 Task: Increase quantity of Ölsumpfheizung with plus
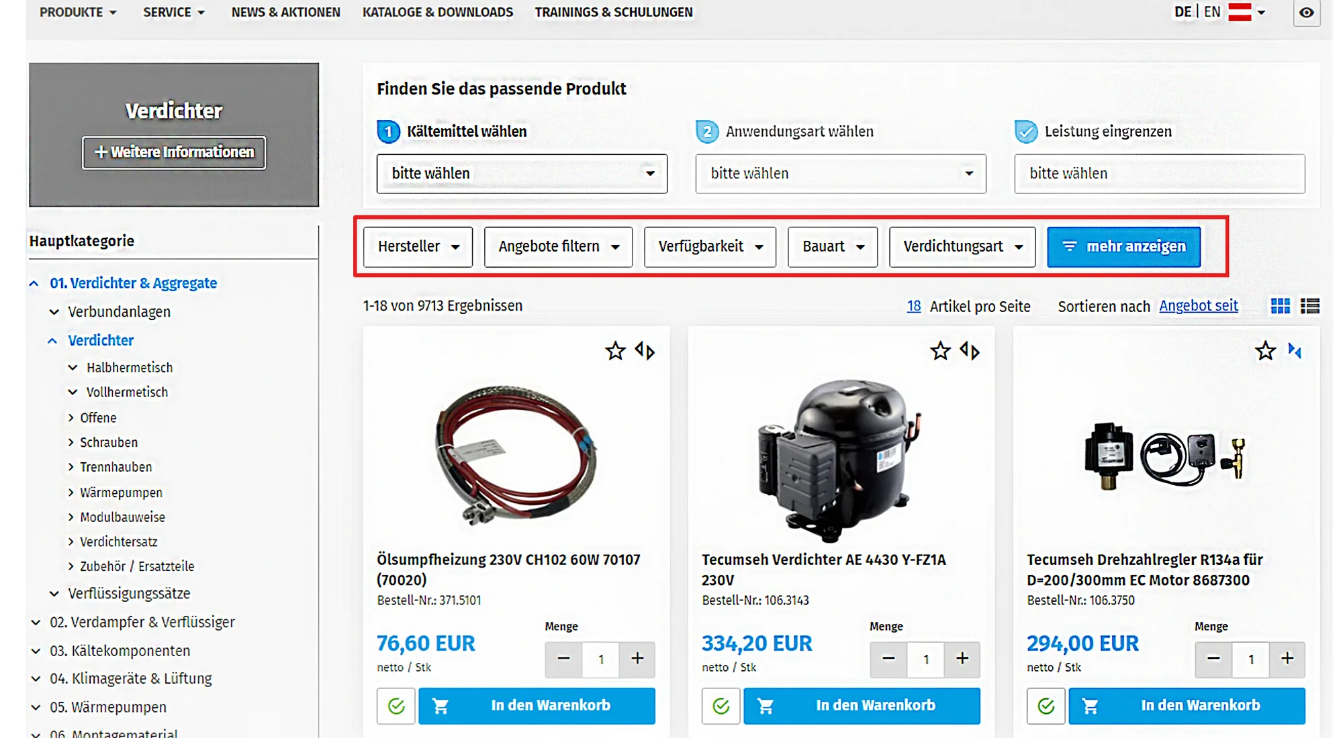point(637,659)
